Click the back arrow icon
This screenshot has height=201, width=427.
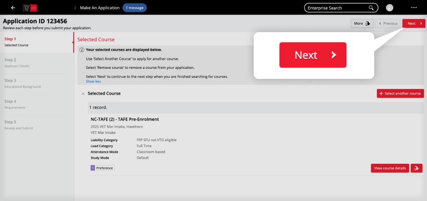click(x=13, y=8)
